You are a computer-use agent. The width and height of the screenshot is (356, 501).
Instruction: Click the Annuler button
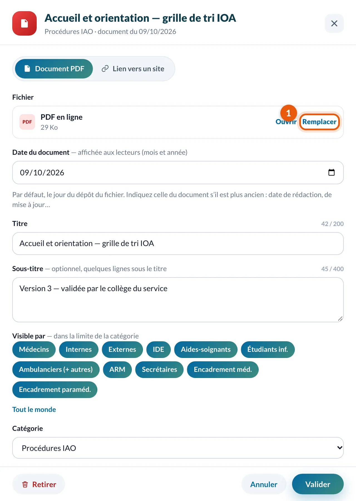click(x=264, y=484)
